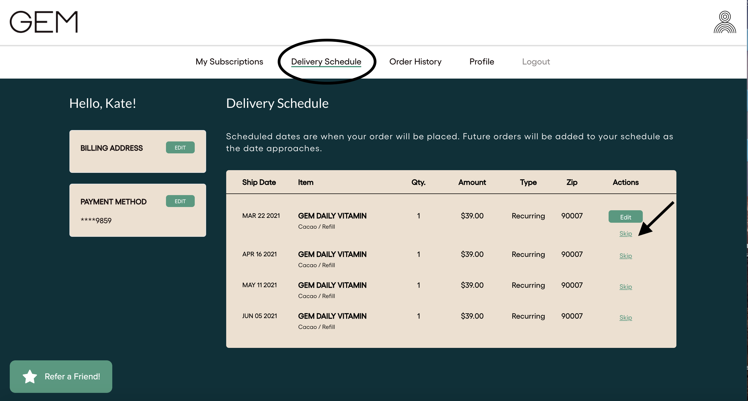Select the MAR 22 2021 ship date
This screenshot has height=401, width=748.
point(261,216)
